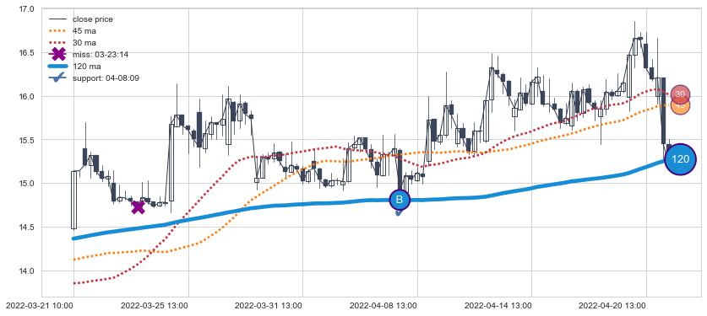The width and height of the screenshot is (707, 316).
Task: Click the thick blue line swatch in legend
Action: (57, 67)
